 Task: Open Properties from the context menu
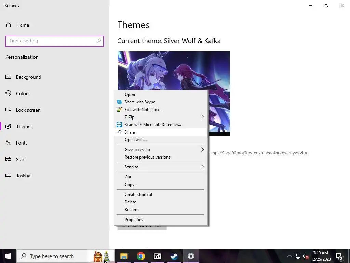point(161,220)
